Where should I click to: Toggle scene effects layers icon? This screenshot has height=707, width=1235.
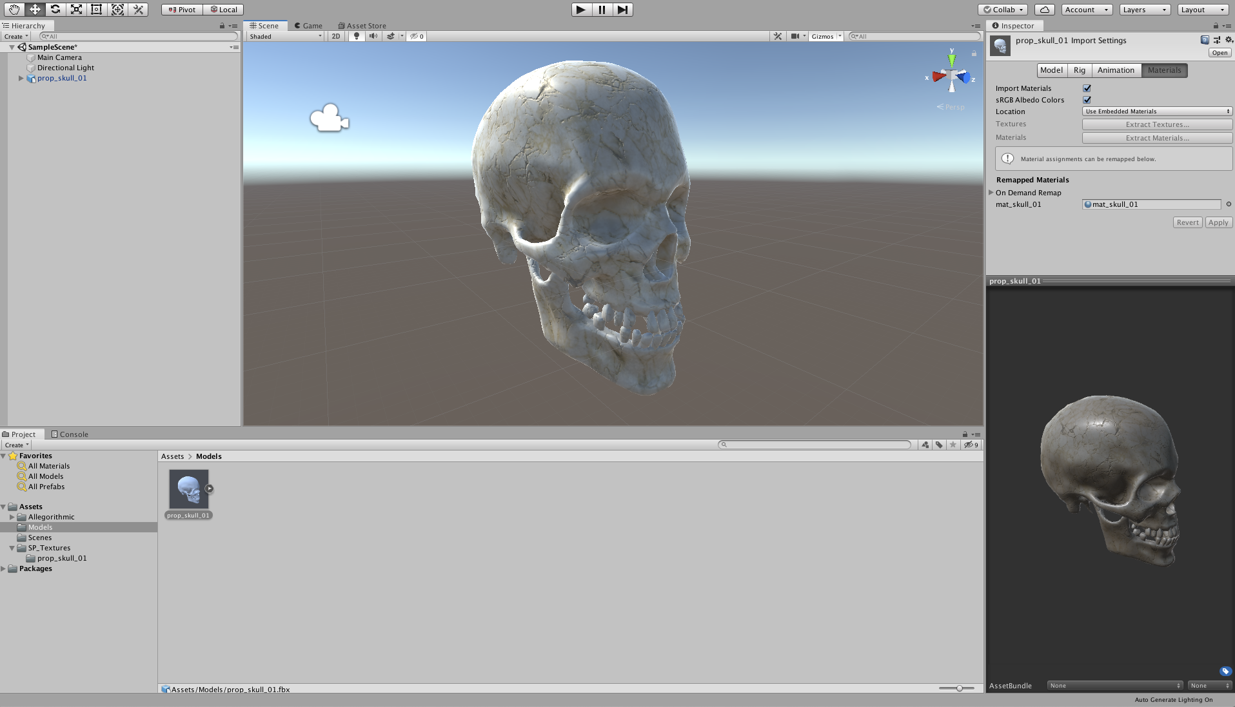pos(391,36)
